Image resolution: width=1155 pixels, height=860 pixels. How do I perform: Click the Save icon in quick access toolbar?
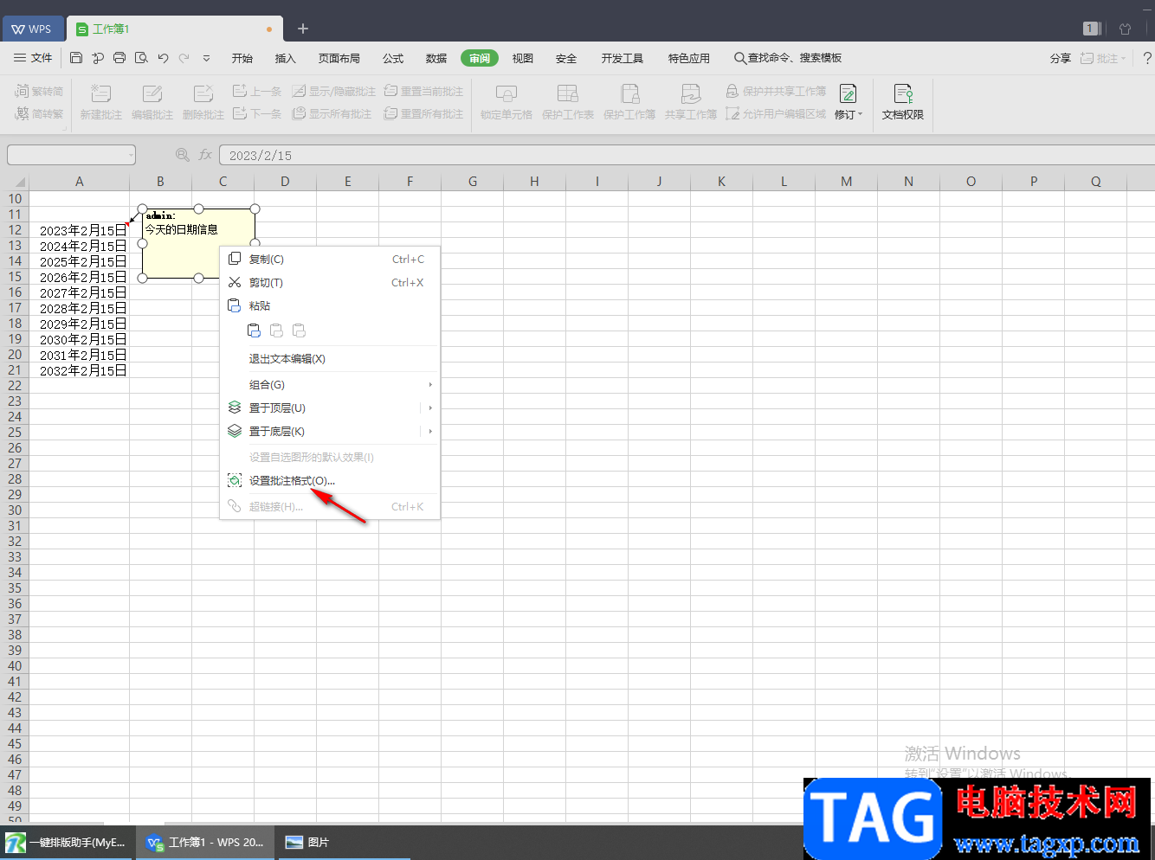pos(76,58)
